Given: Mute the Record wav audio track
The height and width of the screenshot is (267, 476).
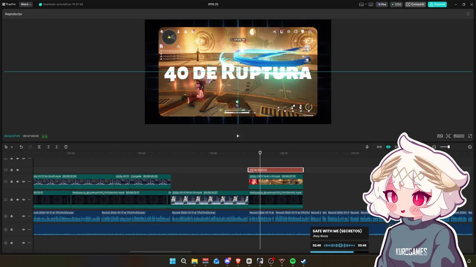Looking at the screenshot, I should (23, 216).
